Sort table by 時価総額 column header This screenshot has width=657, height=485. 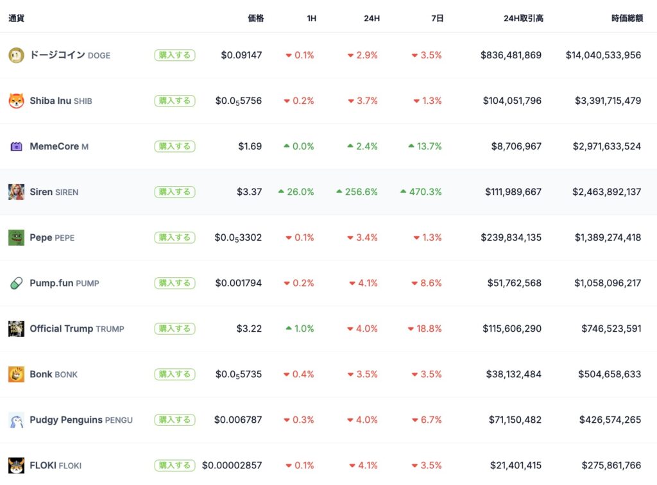(626, 19)
